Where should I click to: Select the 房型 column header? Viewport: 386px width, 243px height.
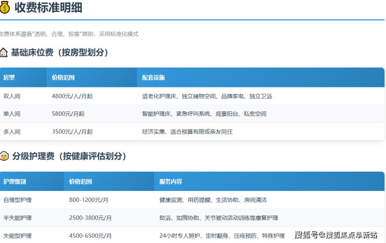click(9, 78)
